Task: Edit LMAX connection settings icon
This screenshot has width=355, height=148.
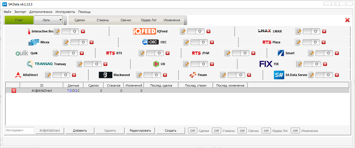Action: point(298,31)
